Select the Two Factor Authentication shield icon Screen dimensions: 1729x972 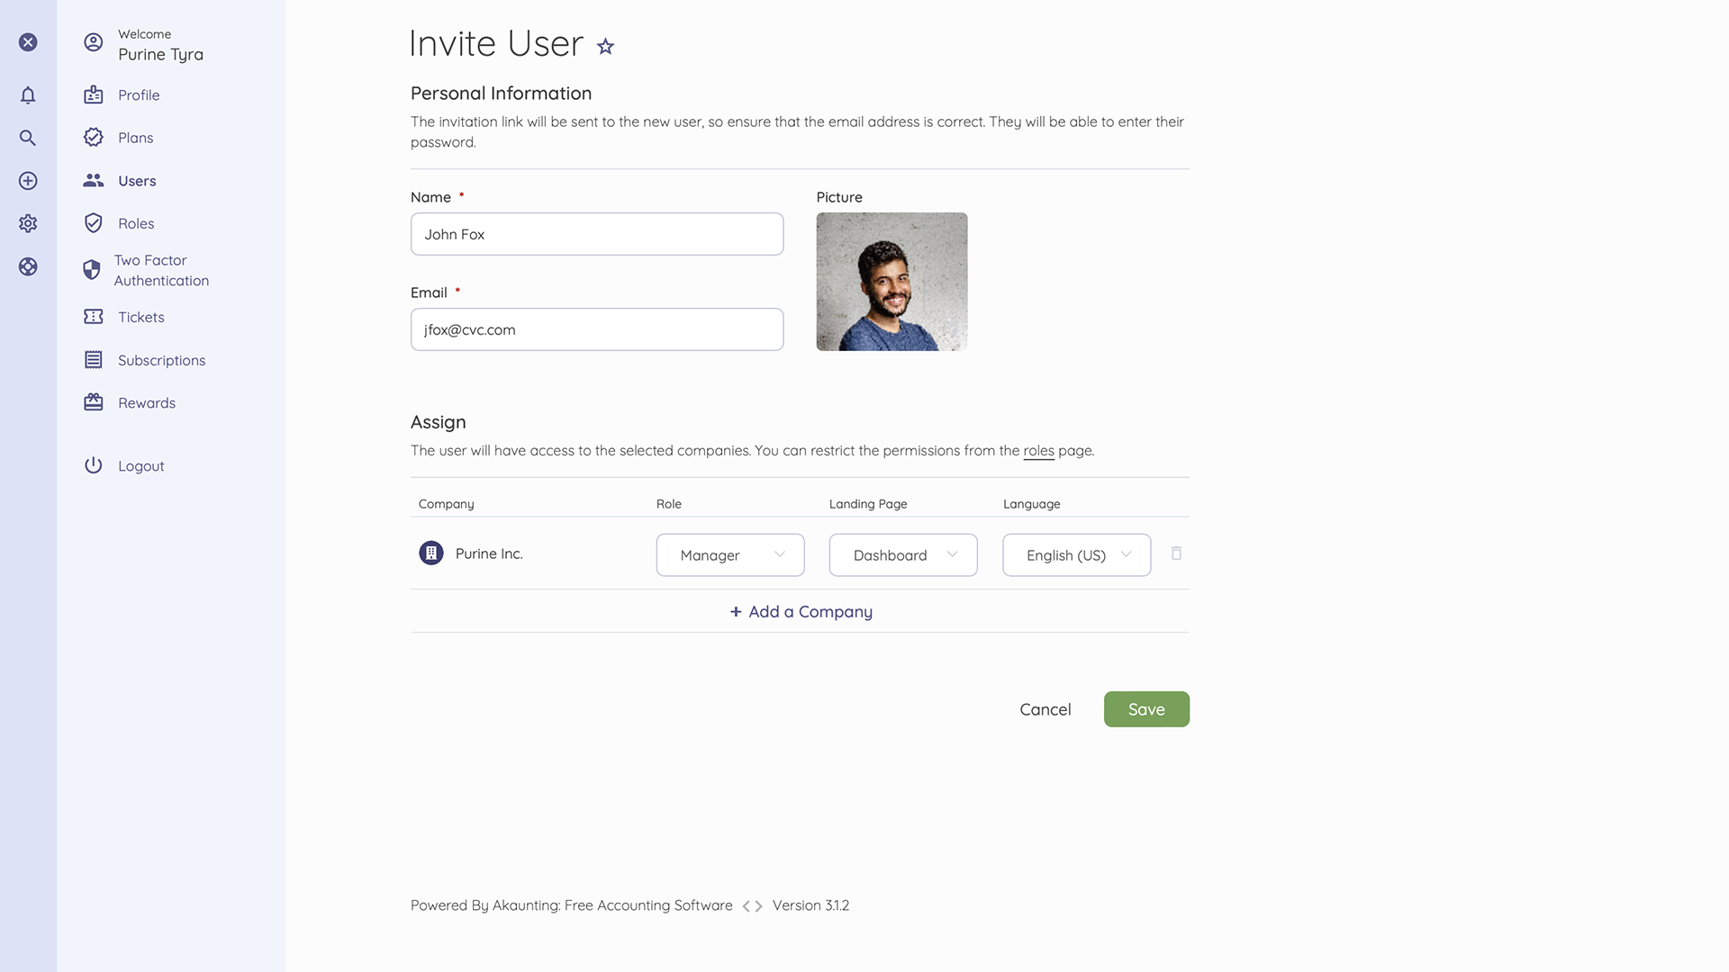[94, 269]
